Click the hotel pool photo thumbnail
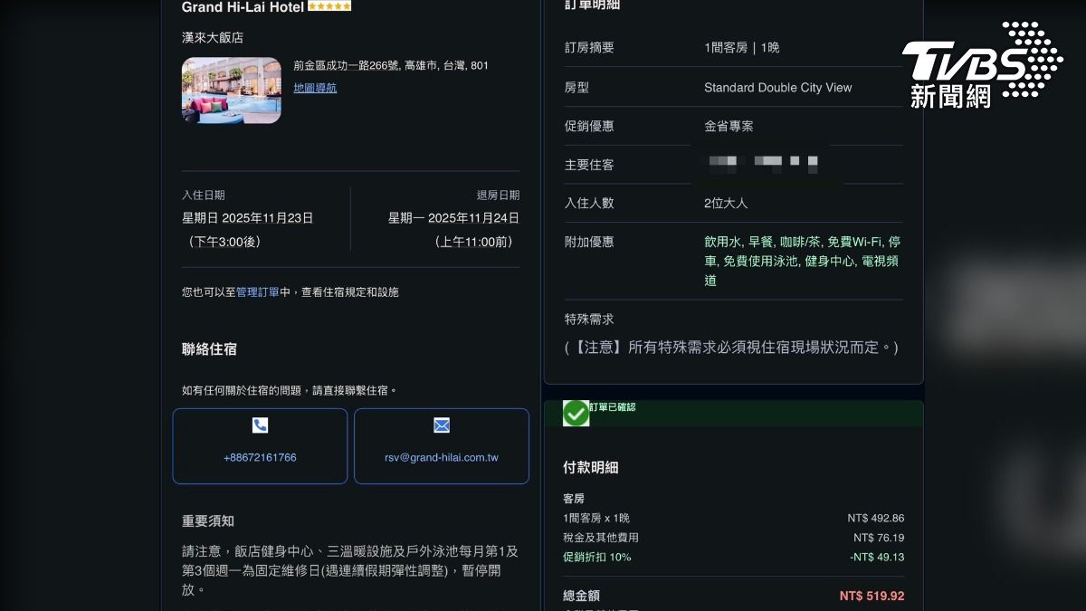Viewport: 1086px width, 611px height. [232, 91]
